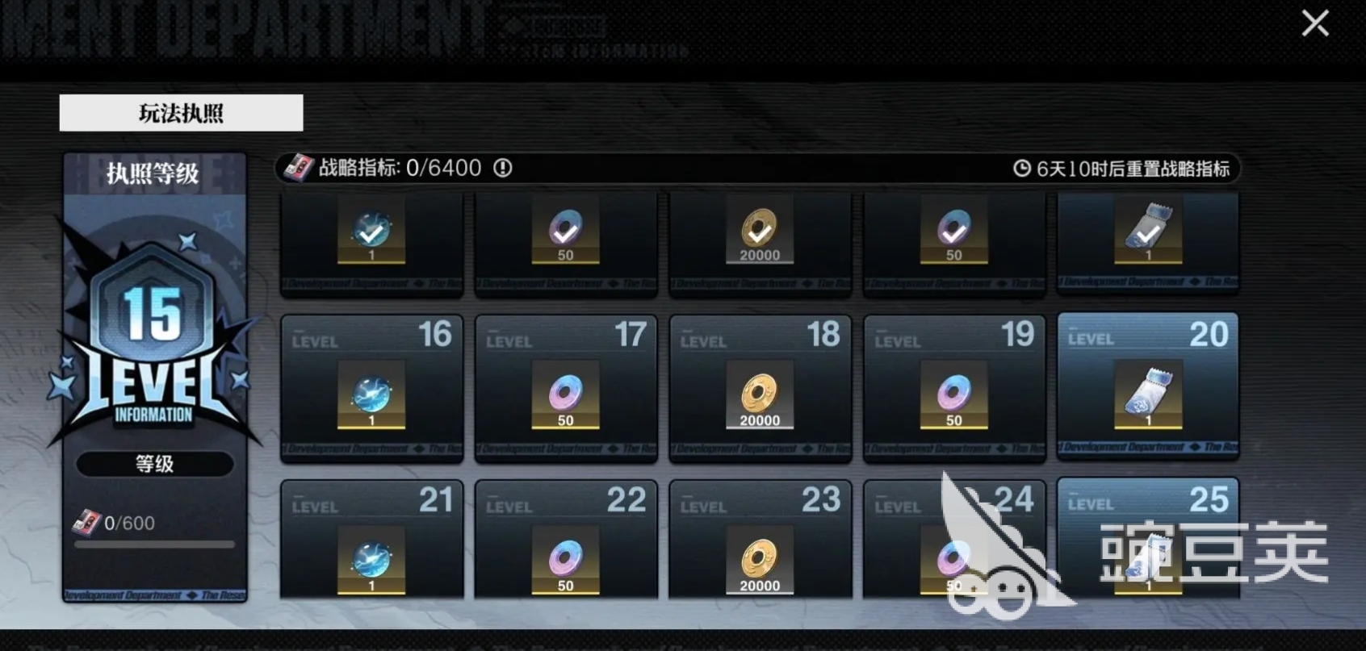This screenshot has height=651, width=1366.
Task: Click the Level 21 blue orb reward
Action: pos(371,560)
